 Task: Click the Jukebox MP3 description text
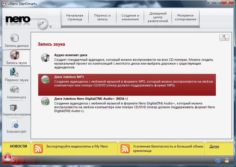134,83
